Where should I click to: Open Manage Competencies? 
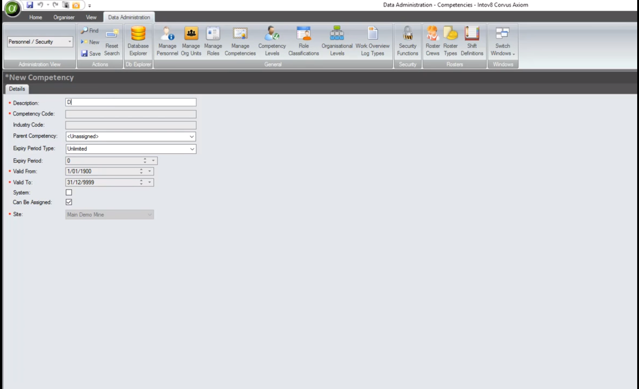[240, 42]
